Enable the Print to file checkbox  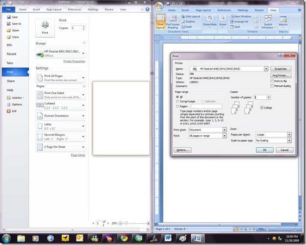click(272, 81)
